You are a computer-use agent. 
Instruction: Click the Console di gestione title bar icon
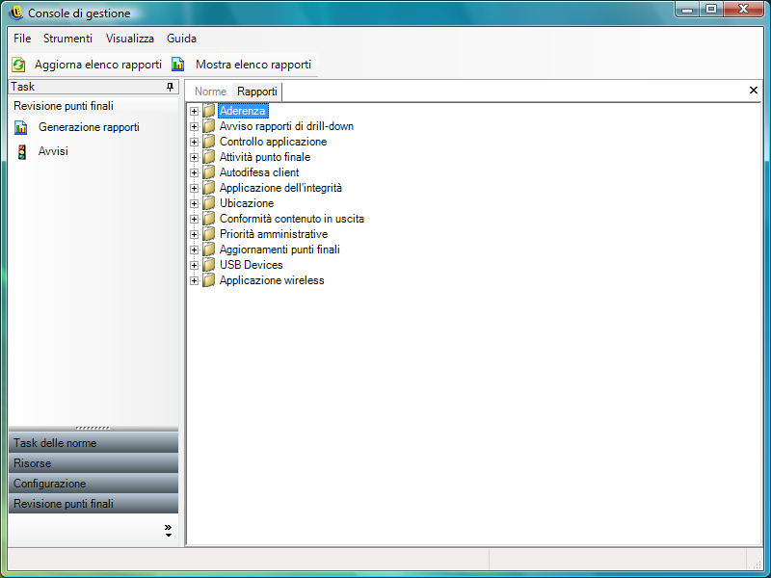click(x=15, y=13)
